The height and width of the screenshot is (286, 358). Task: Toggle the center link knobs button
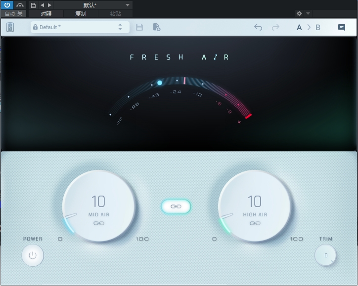click(176, 206)
